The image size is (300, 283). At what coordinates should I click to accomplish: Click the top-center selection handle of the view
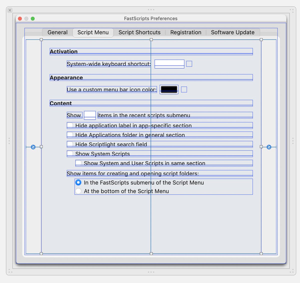tap(151, 39)
